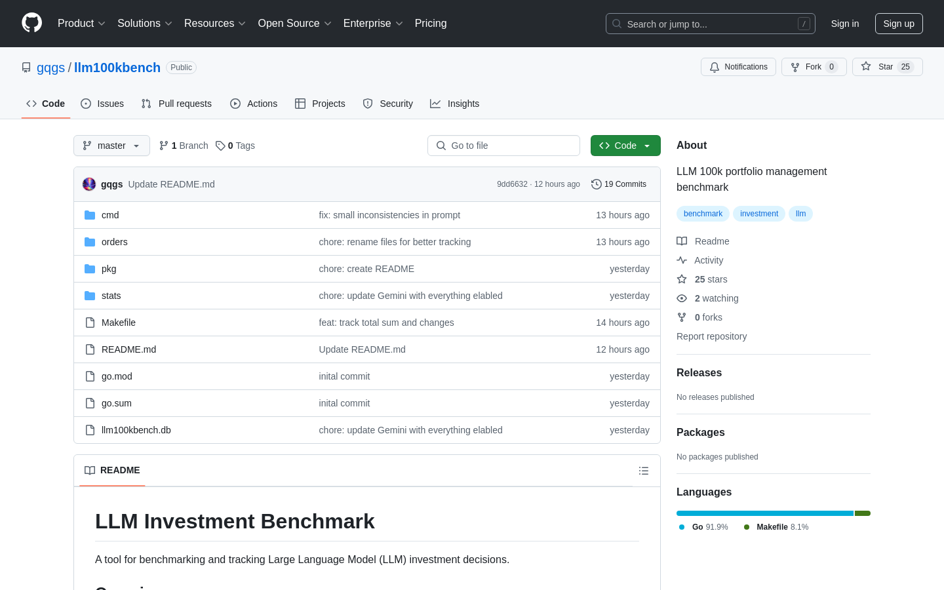Open the master branch dropdown
This screenshot has height=590, width=944.
tap(111, 146)
